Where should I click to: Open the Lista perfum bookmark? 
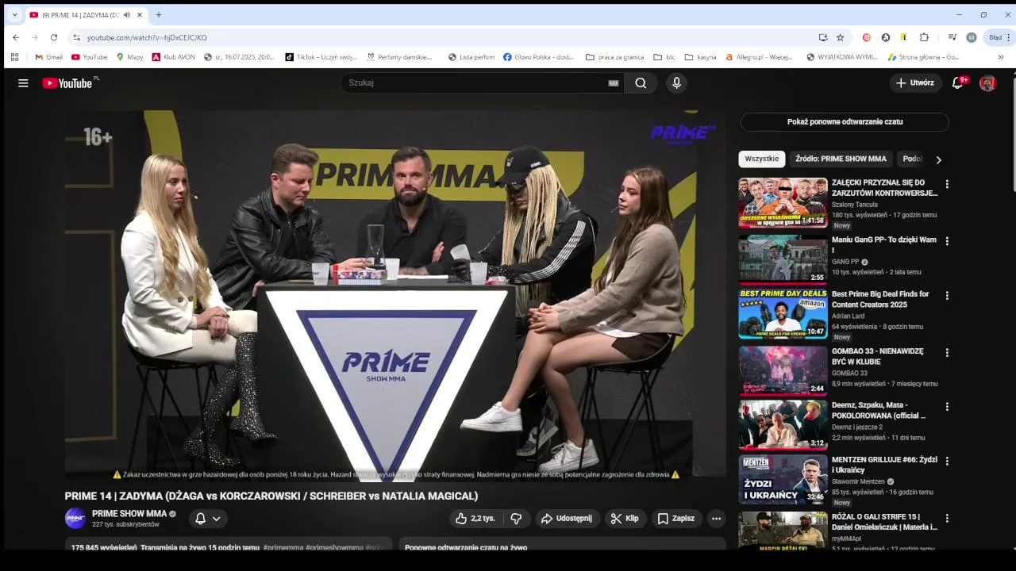coord(471,57)
